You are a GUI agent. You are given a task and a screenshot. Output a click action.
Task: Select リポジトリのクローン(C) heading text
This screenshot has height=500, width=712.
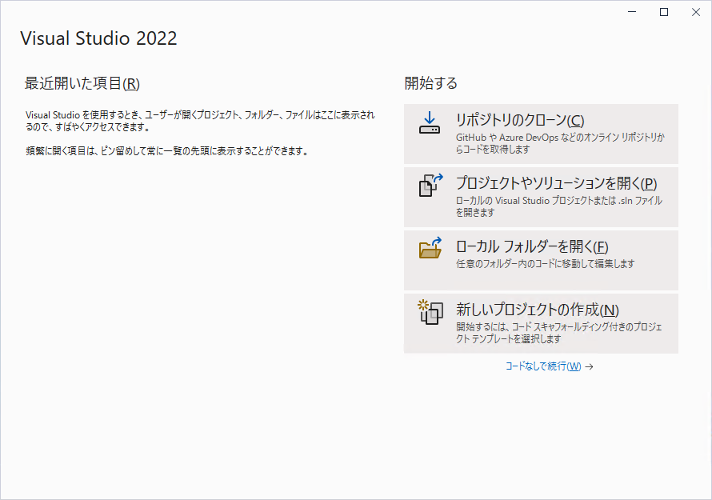[x=520, y=120]
